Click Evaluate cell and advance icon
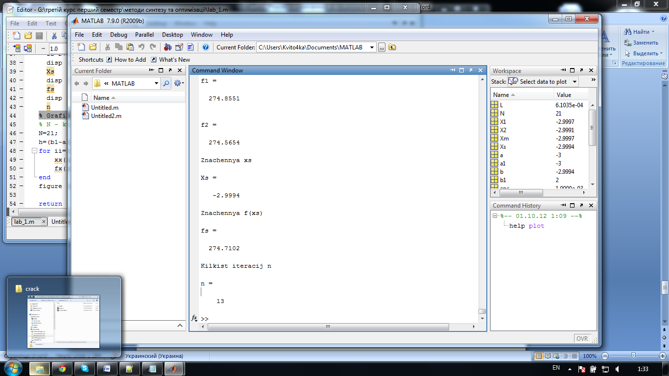Image resolution: width=669 pixels, height=376 pixels. (27, 48)
